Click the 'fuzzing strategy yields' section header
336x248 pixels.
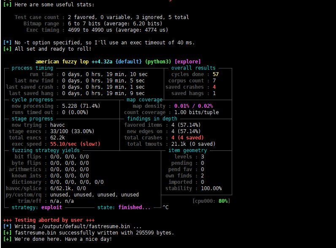(46, 150)
